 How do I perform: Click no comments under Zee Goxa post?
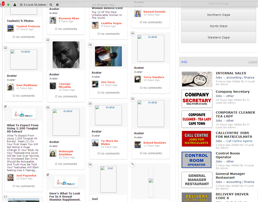coord(108,93)
